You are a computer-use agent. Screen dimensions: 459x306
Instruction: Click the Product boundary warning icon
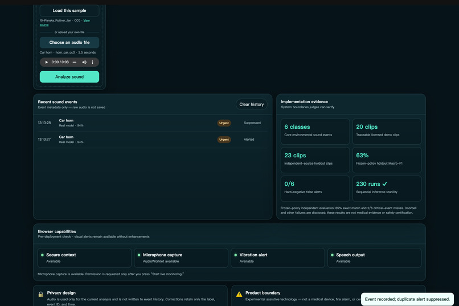click(239, 294)
